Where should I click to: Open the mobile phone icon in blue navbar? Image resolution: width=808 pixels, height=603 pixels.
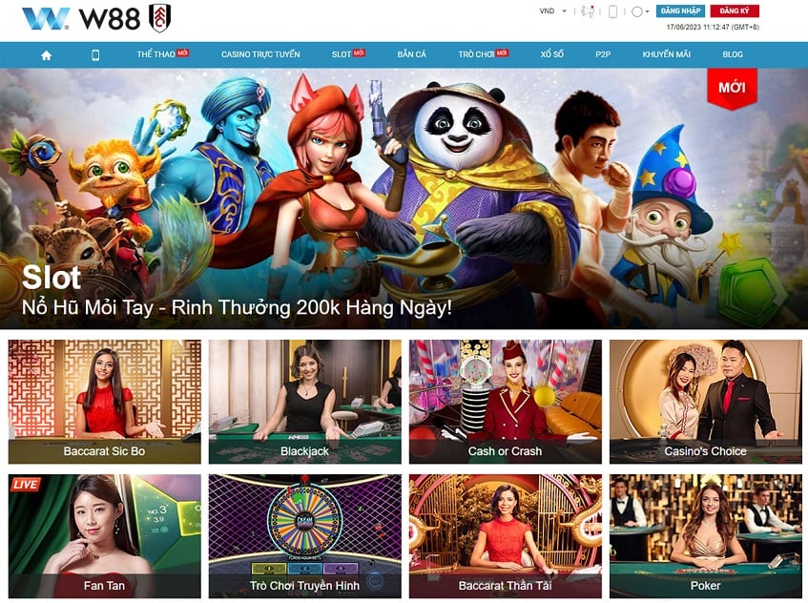95,55
